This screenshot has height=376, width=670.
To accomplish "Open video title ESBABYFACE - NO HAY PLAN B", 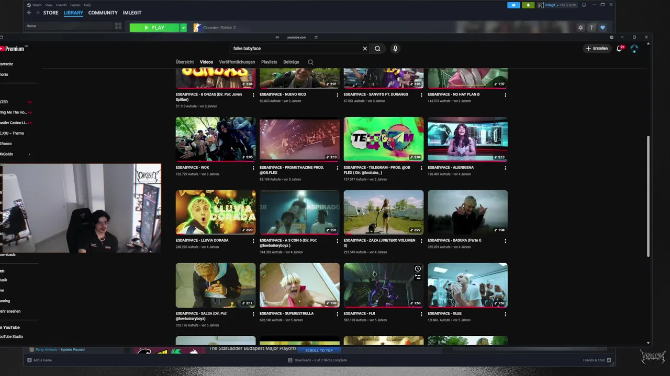I will tap(453, 95).
